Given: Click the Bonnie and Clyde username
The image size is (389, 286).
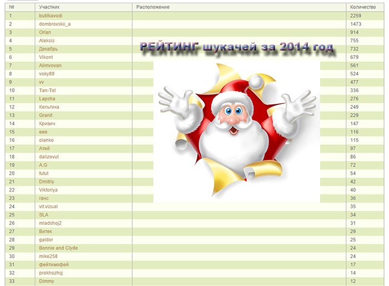Looking at the screenshot, I should click(x=58, y=248).
